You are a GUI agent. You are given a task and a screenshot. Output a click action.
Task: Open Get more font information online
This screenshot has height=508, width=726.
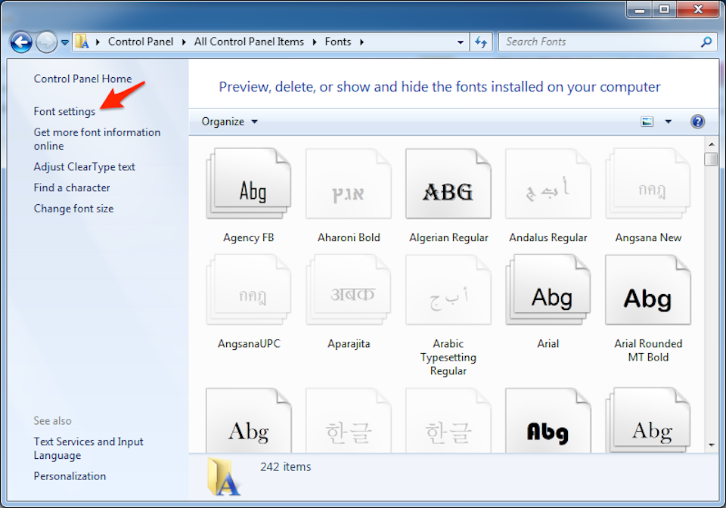(97, 139)
